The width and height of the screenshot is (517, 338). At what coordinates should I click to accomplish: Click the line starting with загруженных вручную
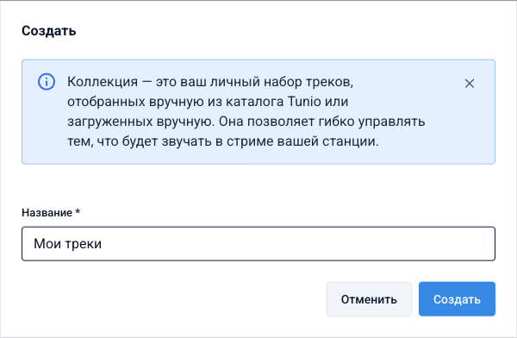(246, 122)
